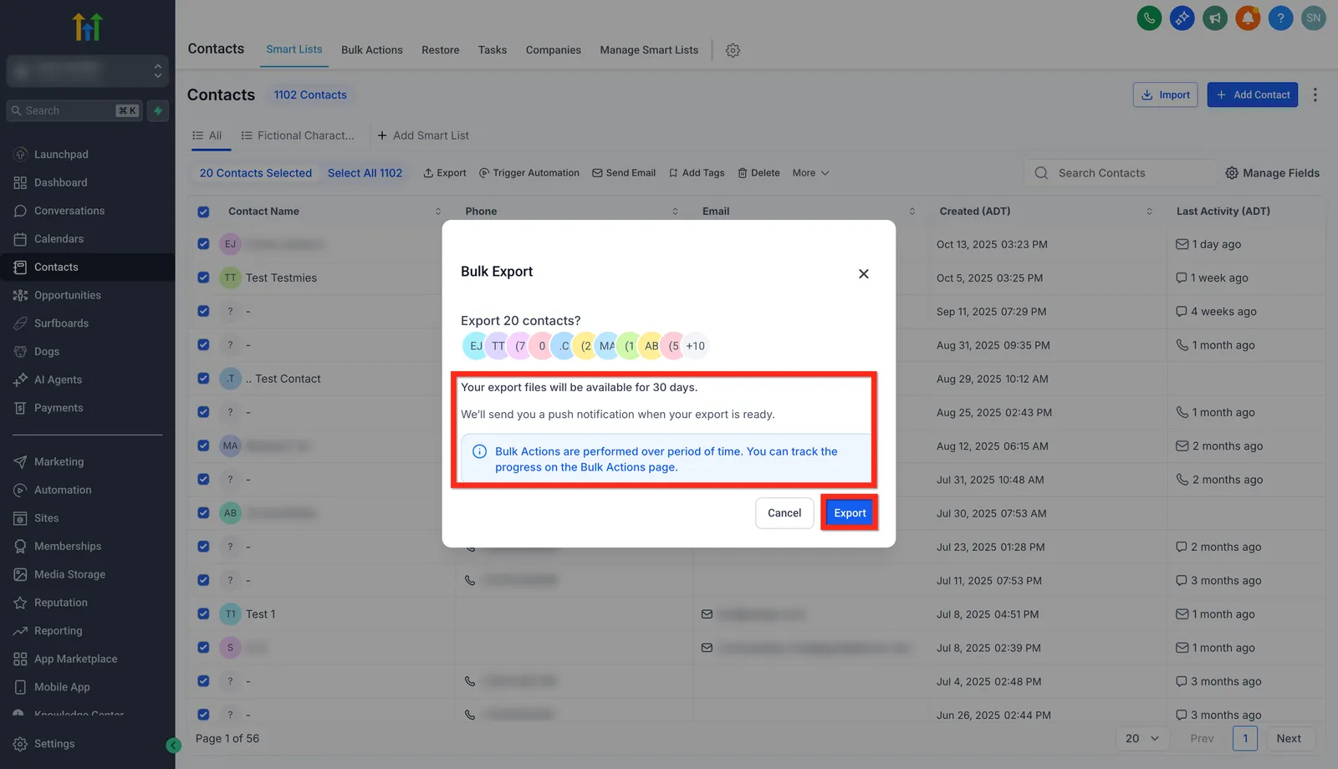
Task: Click the blue sparkle assistant icon in the header
Action: tap(1182, 18)
